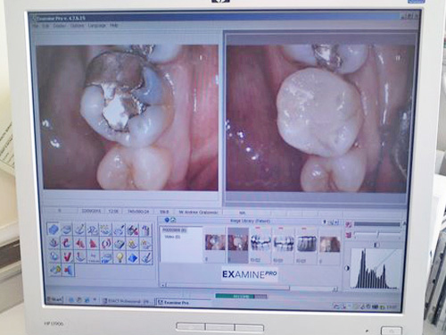Image resolution: width=446 pixels, height=335 pixels.
Task: Click the yellow light bulb tool icon
Action: pos(120,256)
